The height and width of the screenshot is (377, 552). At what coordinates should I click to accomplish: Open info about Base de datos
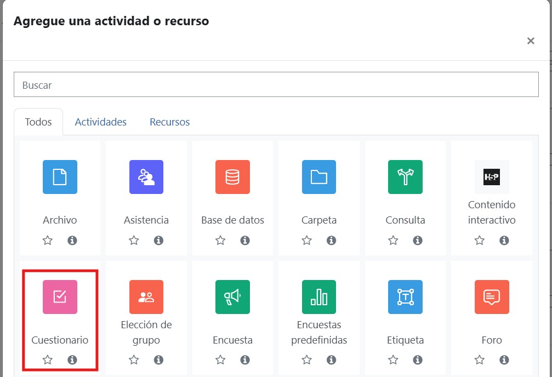coord(245,241)
